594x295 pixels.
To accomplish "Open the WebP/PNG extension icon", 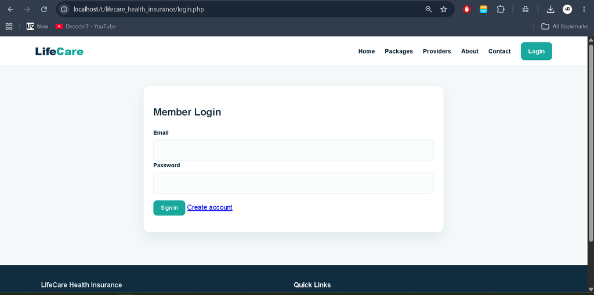I will point(483,9).
